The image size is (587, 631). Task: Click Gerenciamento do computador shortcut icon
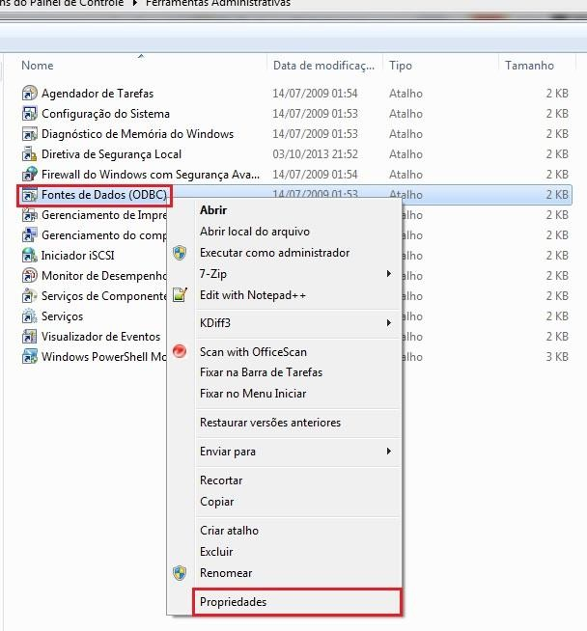click(29, 235)
